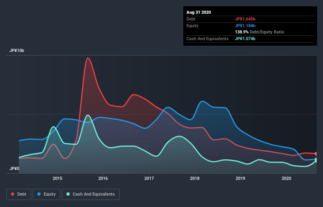This screenshot has width=323, height=207.
Task: Click the 2015 x-axis label
Action: 57,178
